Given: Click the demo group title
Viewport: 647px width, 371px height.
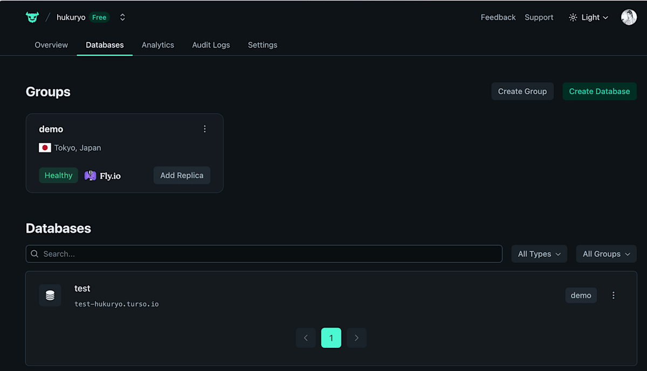Looking at the screenshot, I should point(51,129).
